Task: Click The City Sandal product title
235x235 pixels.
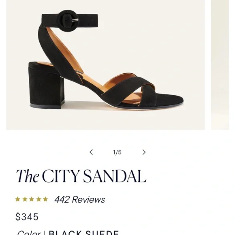Action: pyautogui.click(x=81, y=176)
